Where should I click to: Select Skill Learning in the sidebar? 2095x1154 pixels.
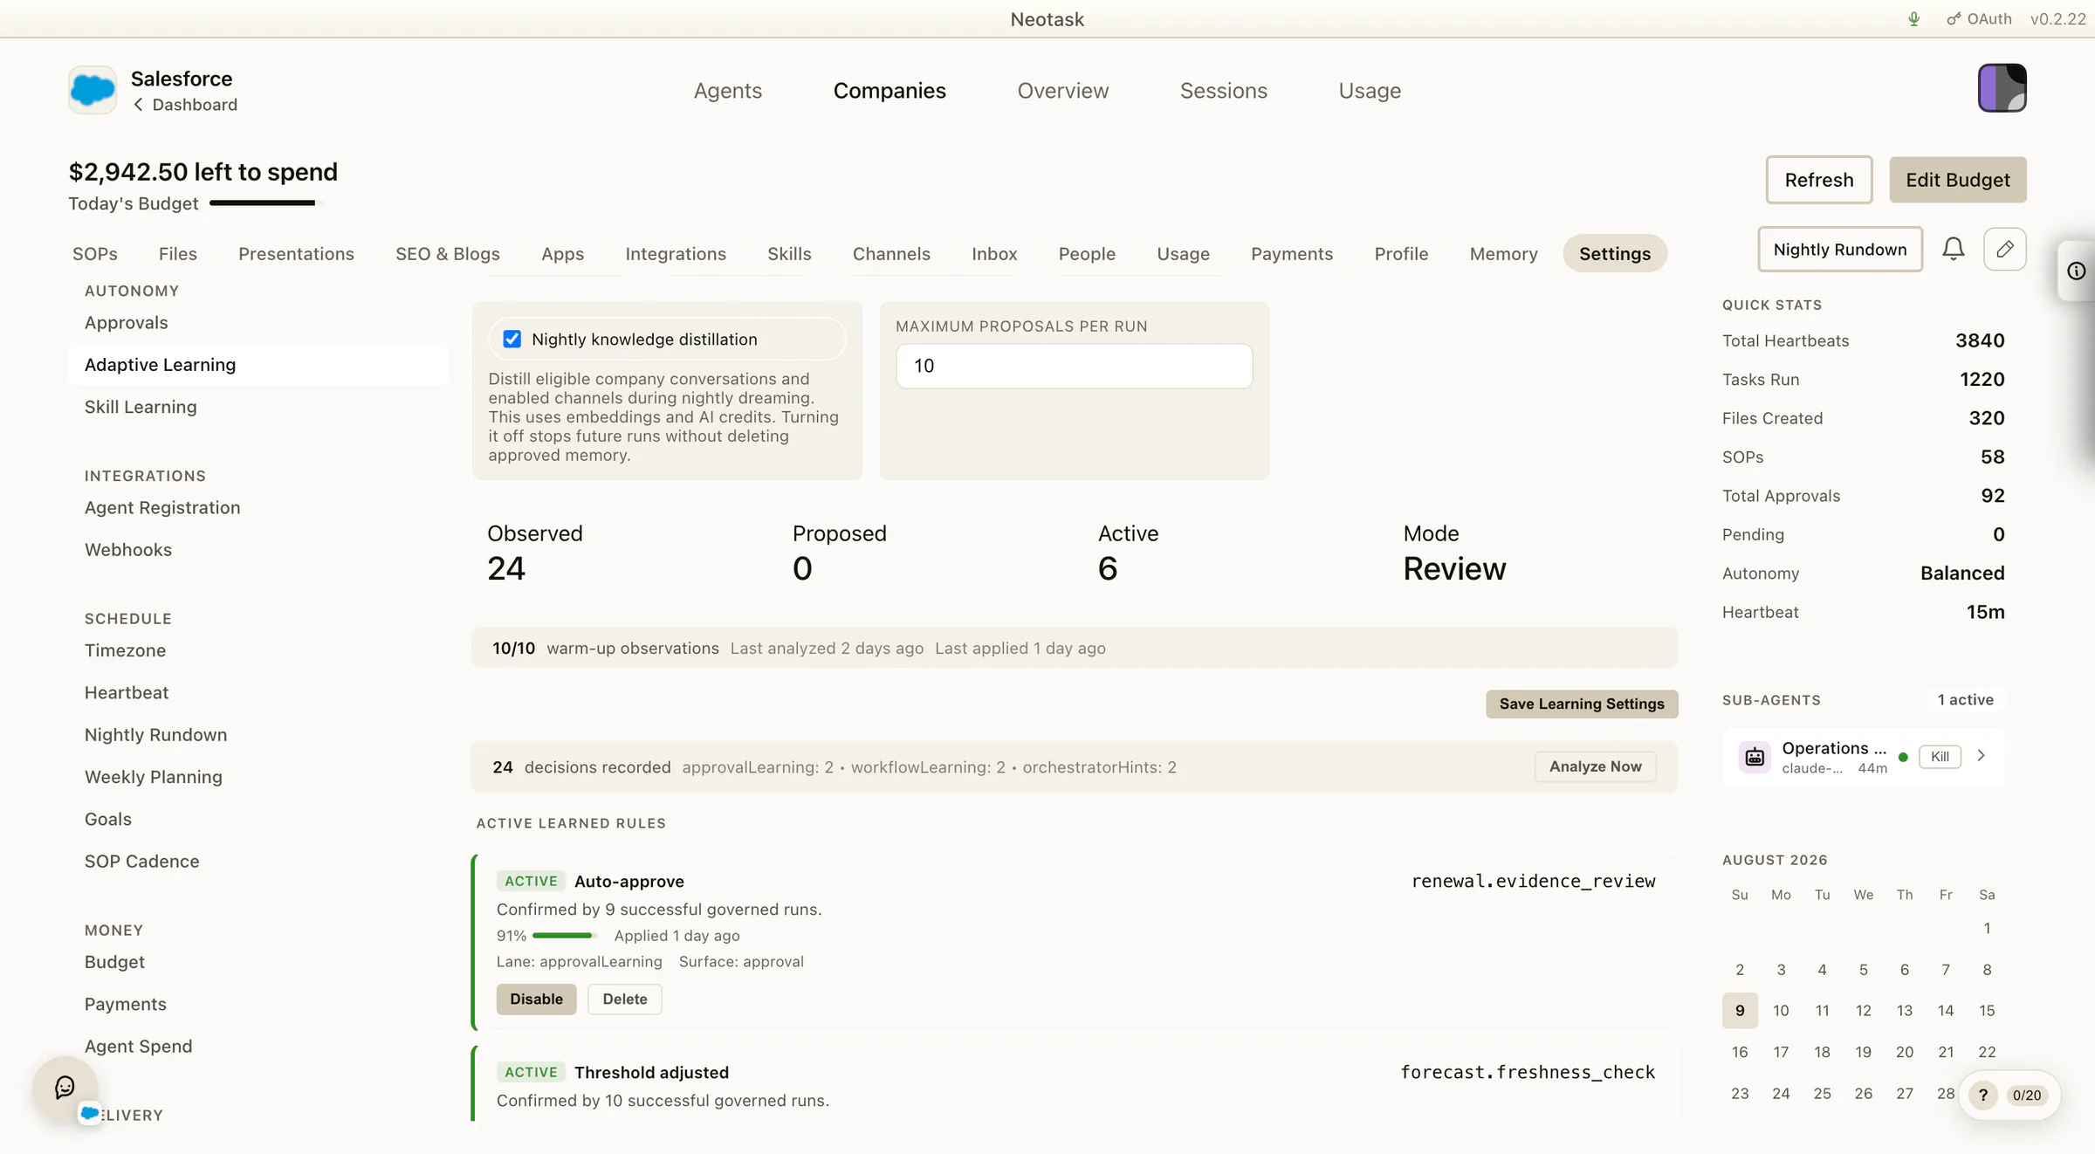[x=141, y=408]
